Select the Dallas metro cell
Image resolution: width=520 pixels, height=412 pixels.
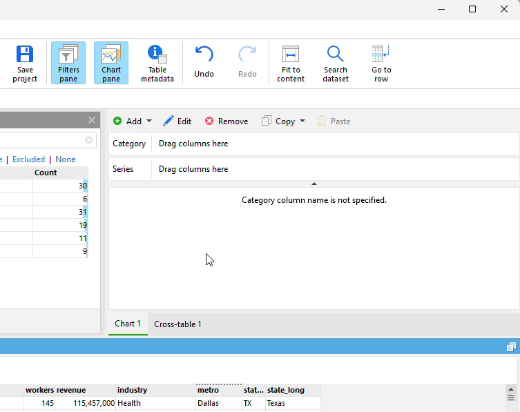click(x=219, y=403)
